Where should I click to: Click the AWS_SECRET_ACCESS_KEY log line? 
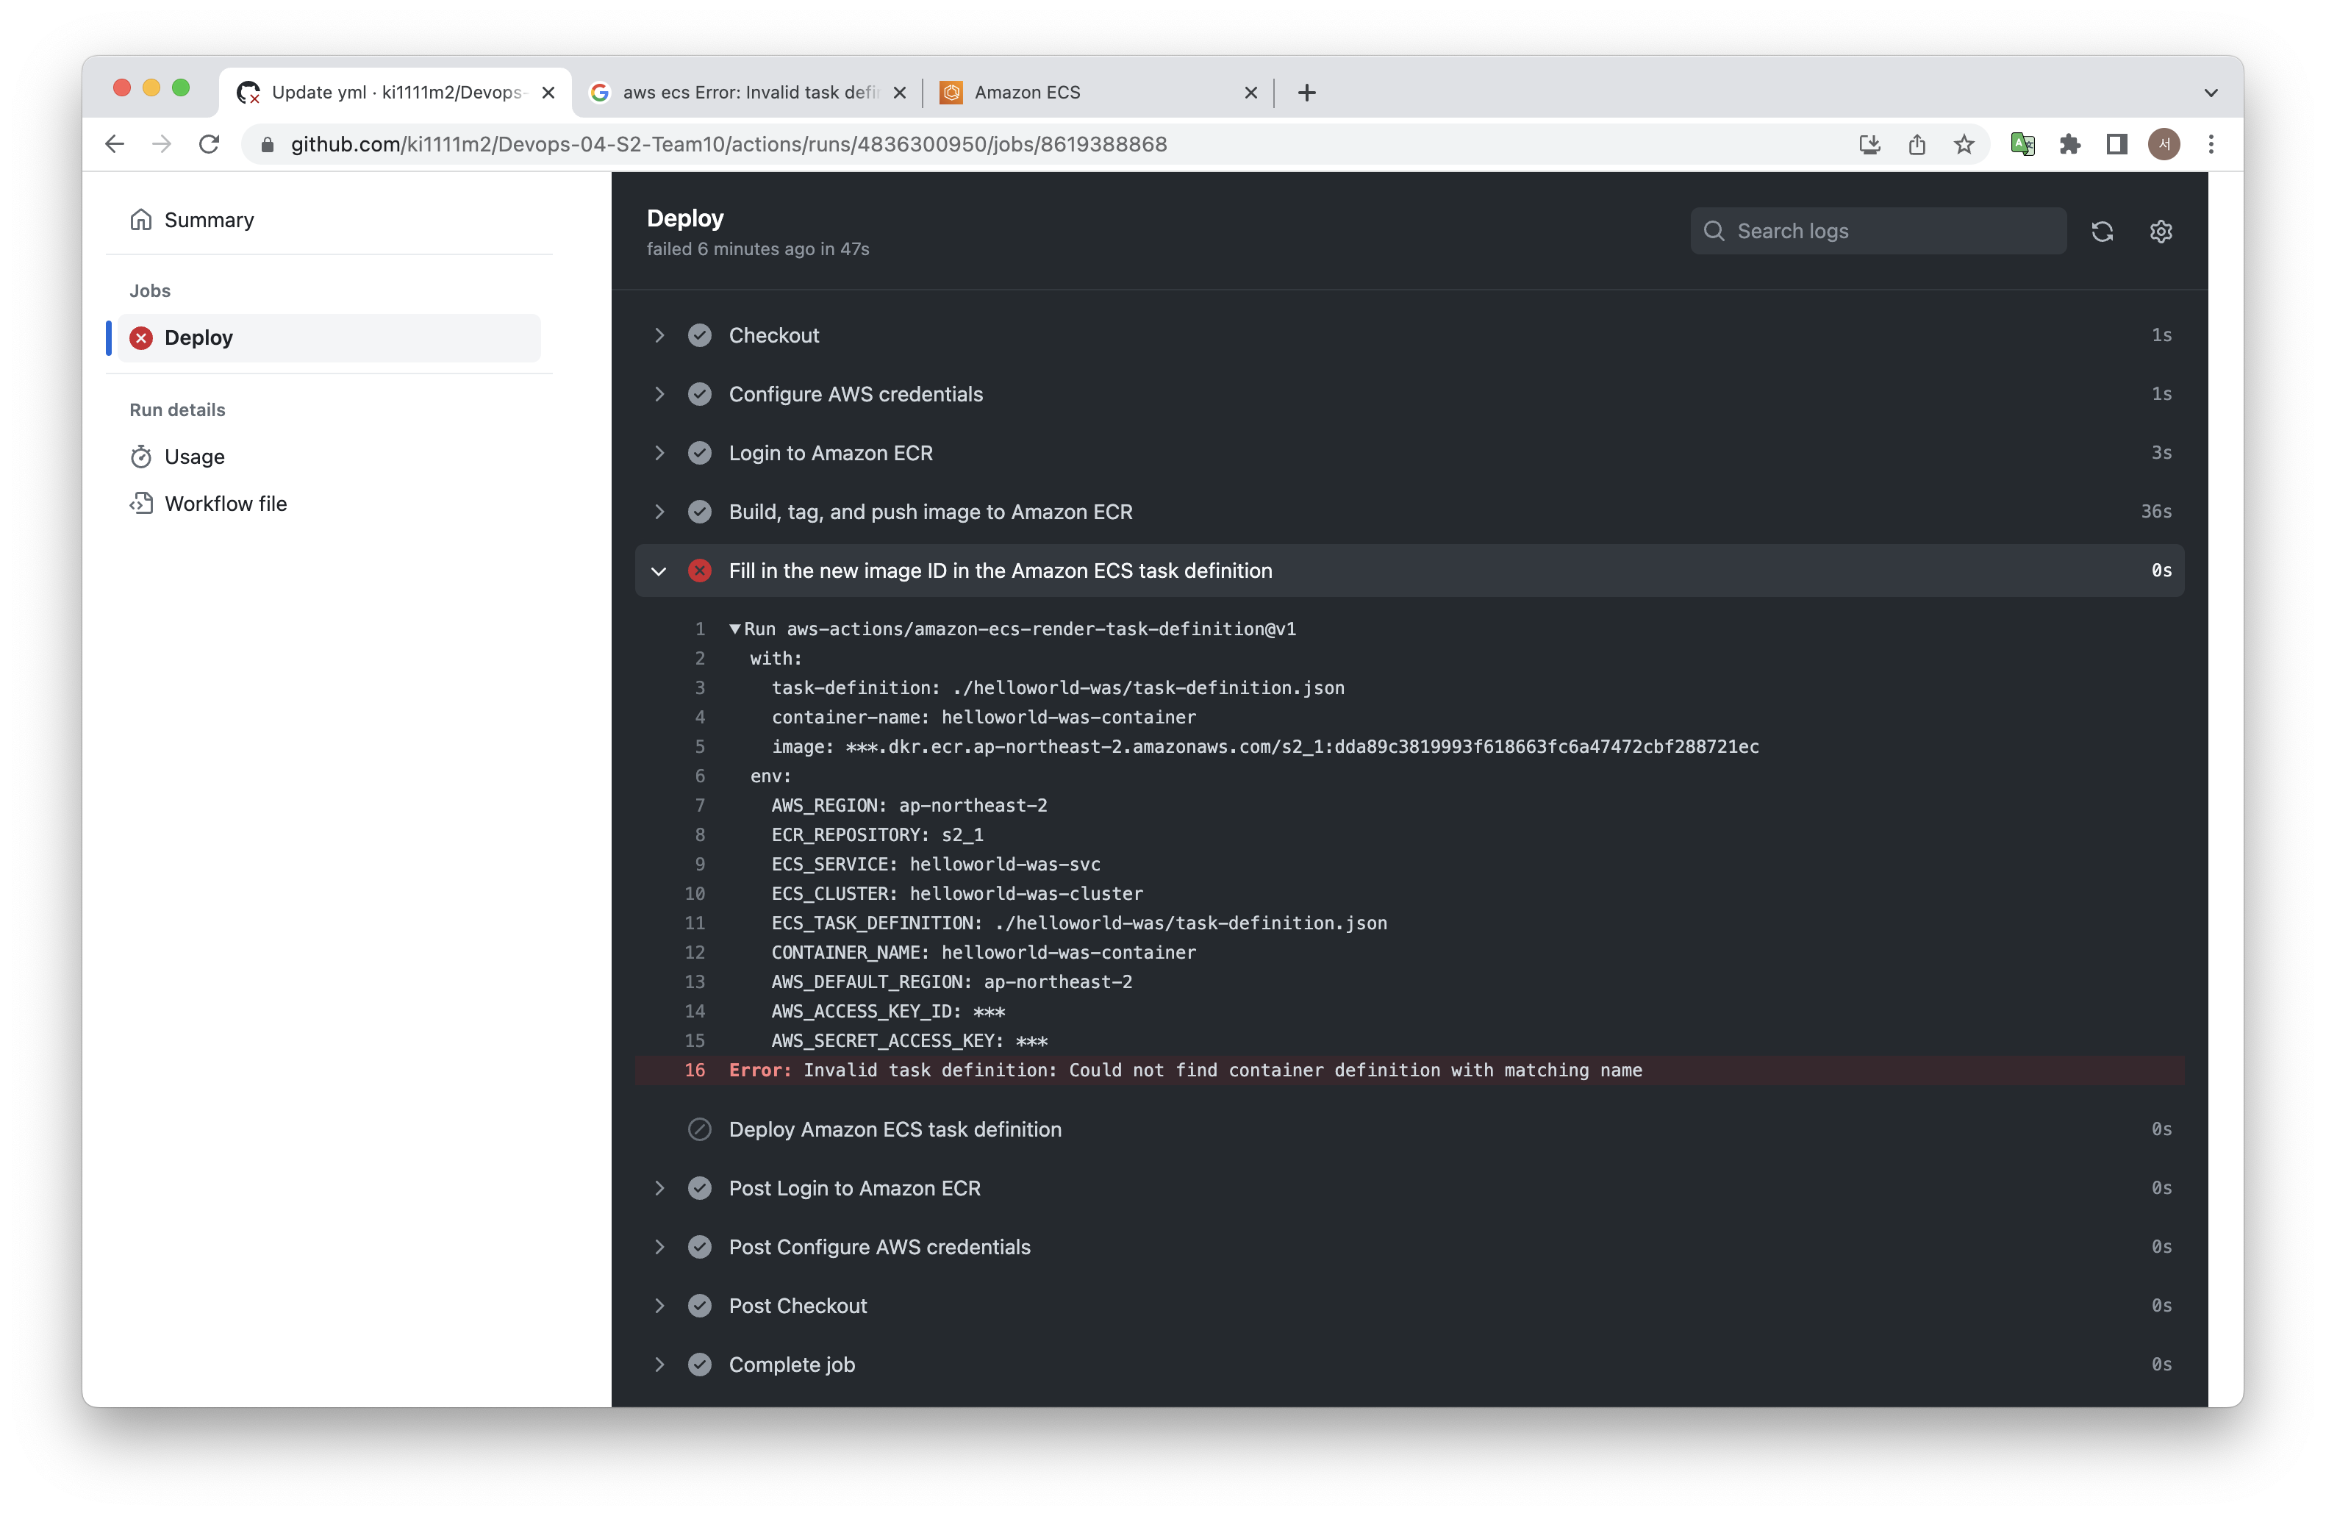point(910,1041)
